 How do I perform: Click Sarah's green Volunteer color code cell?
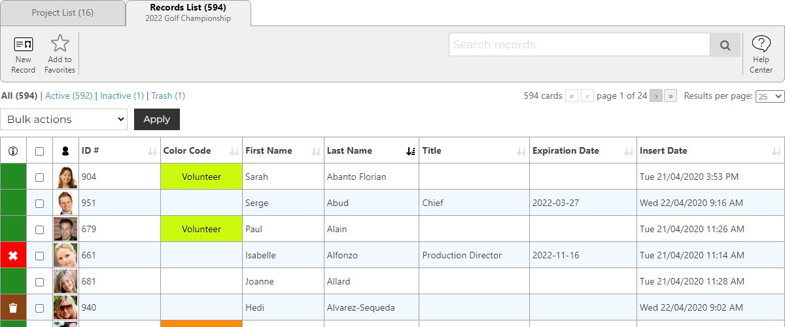(x=201, y=177)
